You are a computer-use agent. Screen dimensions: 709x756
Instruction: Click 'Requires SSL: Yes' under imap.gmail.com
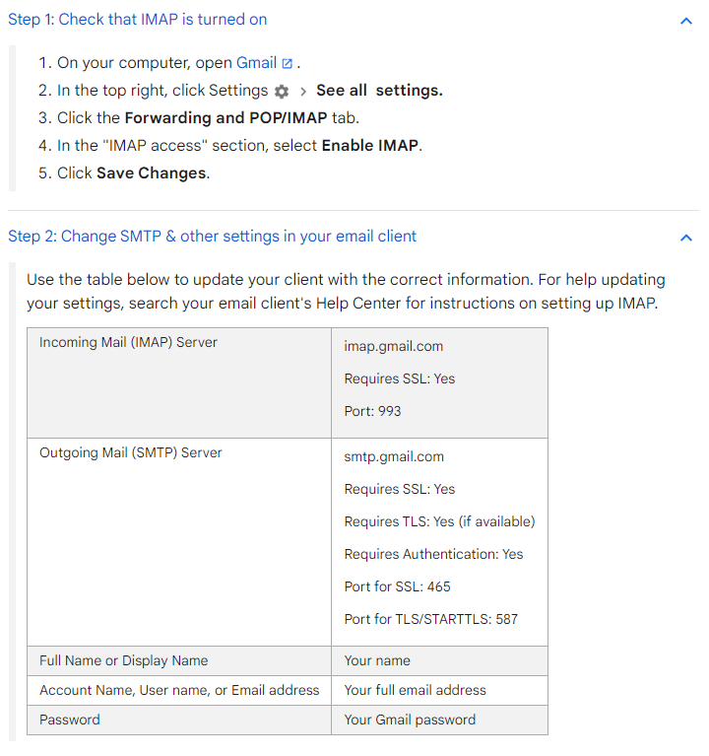tap(399, 378)
